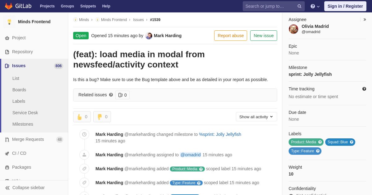
Task: Click the Report abuse button
Action: click(x=231, y=36)
